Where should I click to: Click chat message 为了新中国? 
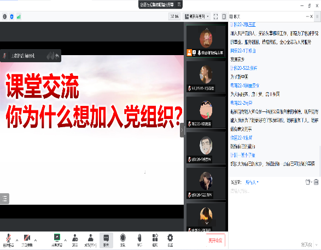pyautogui.click(x=240, y=77)
